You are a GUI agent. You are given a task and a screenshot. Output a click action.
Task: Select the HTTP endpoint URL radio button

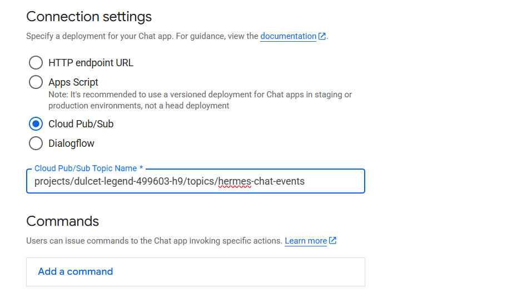point(36,63)
